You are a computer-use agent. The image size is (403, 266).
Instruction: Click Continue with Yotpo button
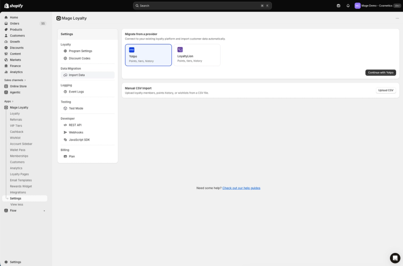point(381,72)
